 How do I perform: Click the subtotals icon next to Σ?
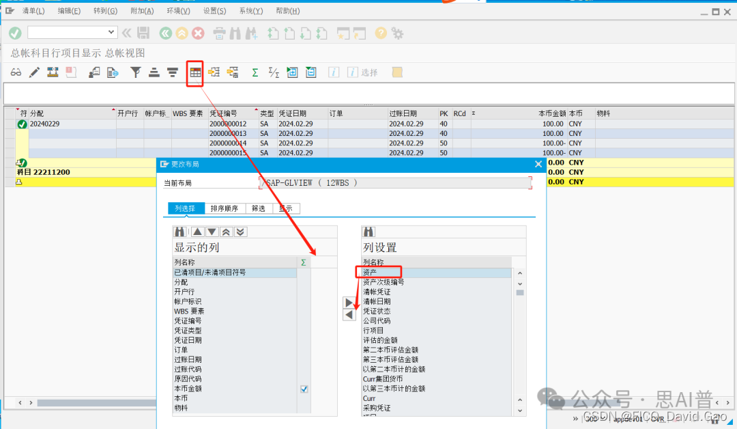pos(272,72)
